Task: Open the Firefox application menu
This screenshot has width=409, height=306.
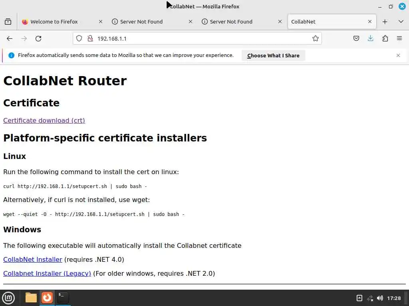Action: point(399,39)
